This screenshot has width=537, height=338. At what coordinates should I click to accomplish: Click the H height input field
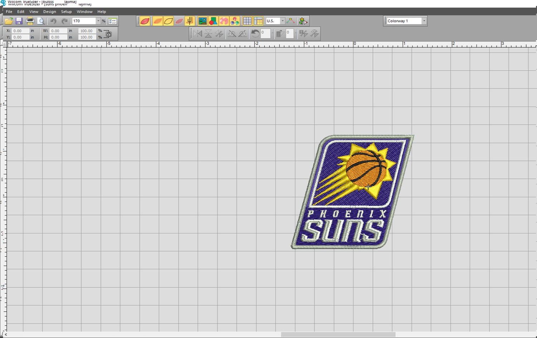58,37
